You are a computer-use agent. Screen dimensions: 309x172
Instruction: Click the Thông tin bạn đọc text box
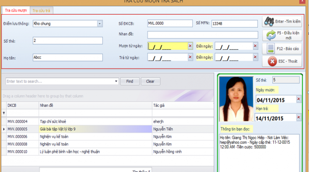click(259, 153)
